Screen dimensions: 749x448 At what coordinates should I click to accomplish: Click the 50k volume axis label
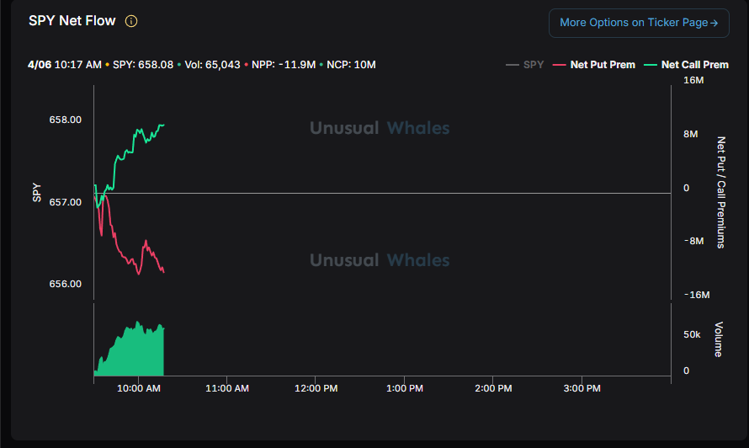692,334
